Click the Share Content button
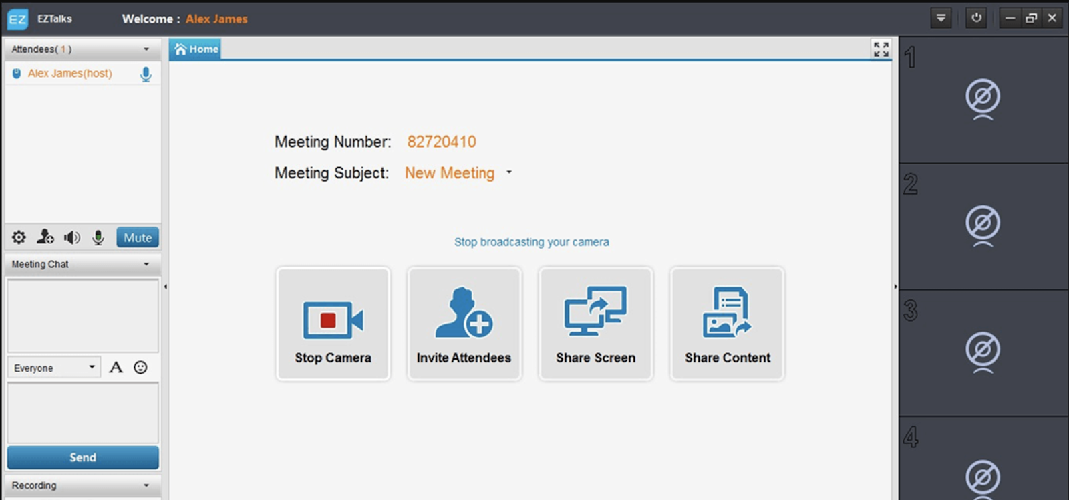This screenshot has width=1069, height=500. pyautogui.click(x=728, y=324)
